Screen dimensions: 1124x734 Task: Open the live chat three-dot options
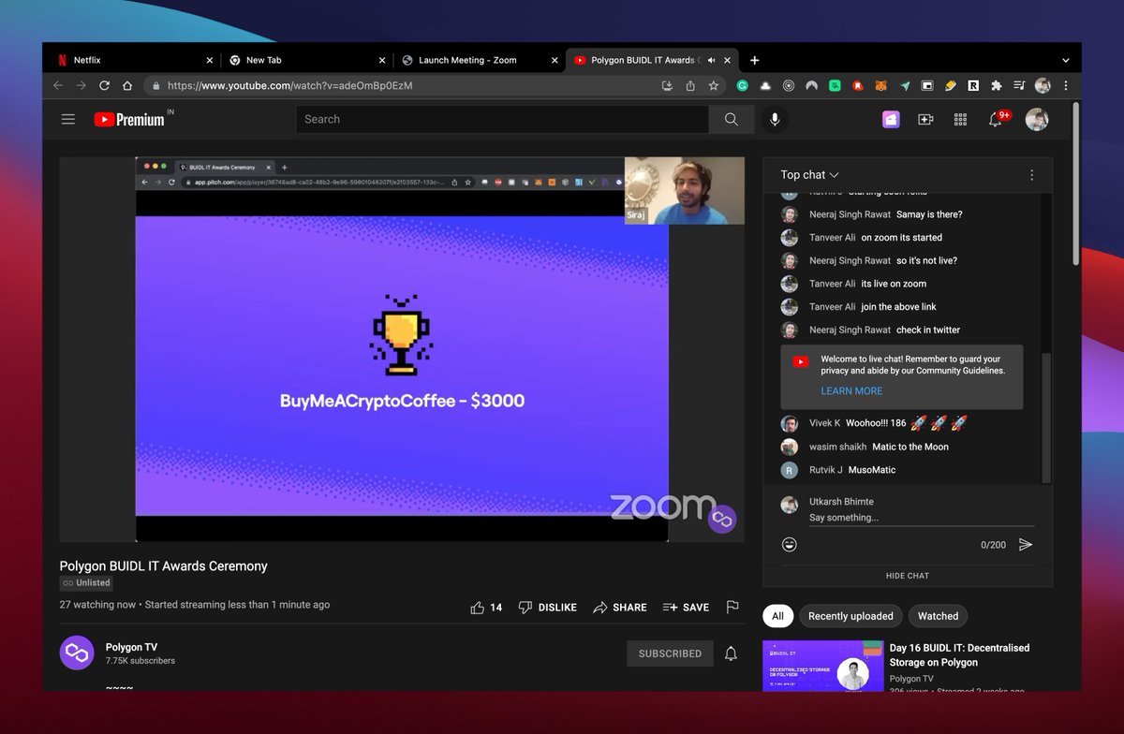[1031, 175]
